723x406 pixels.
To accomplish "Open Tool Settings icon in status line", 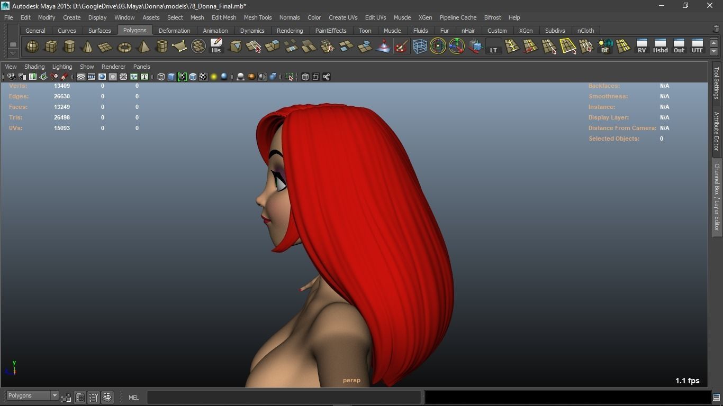I will pos(94,397).
